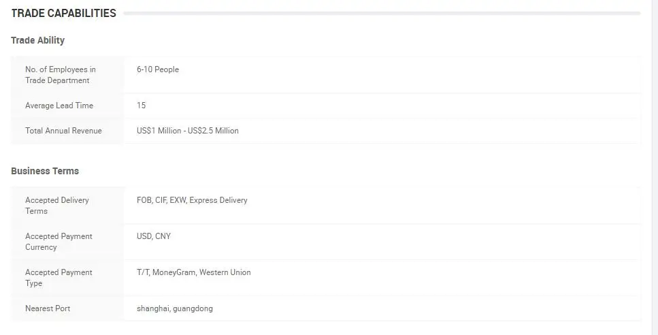Click the word Western Union
This screenshot has width=658, height=335.
point(225,272)
